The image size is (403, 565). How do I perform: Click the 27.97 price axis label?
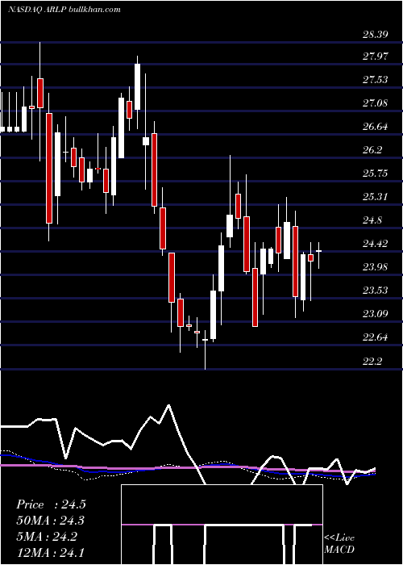click(x=375, y=56)
